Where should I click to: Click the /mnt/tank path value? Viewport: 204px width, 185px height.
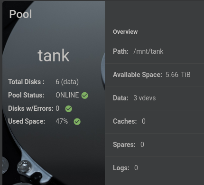click(x=148, y=51)
